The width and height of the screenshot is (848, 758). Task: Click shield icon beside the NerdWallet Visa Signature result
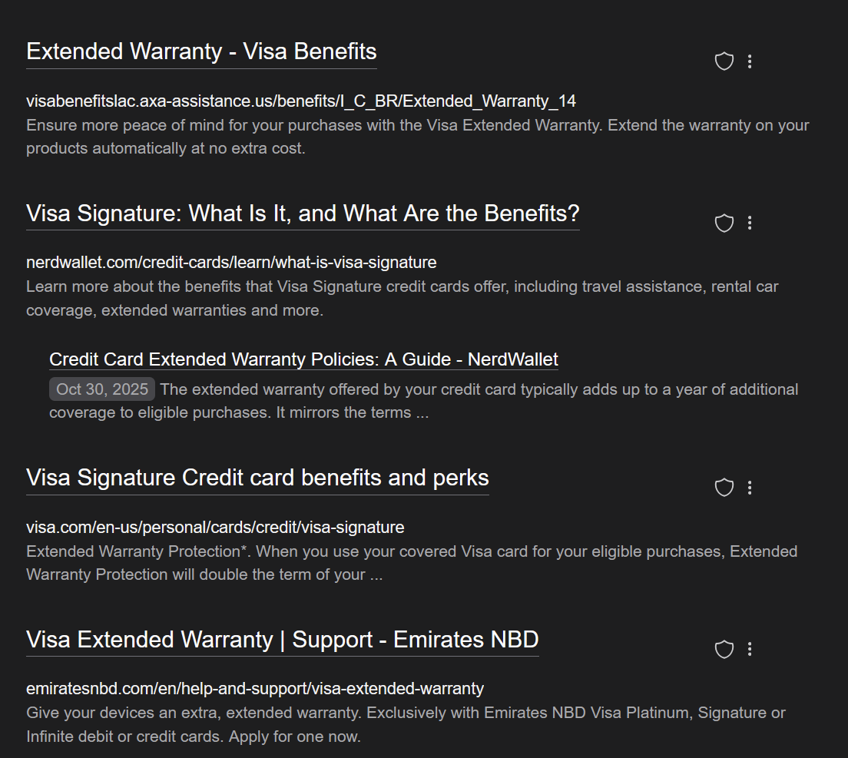[724, 223]
